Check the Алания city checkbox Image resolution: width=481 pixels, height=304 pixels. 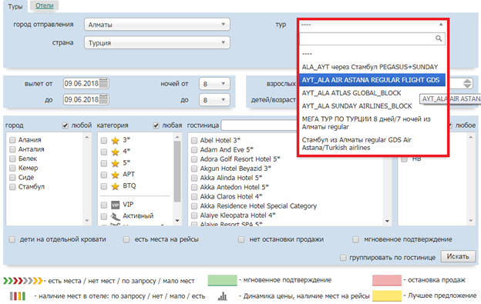coord(12,140)
